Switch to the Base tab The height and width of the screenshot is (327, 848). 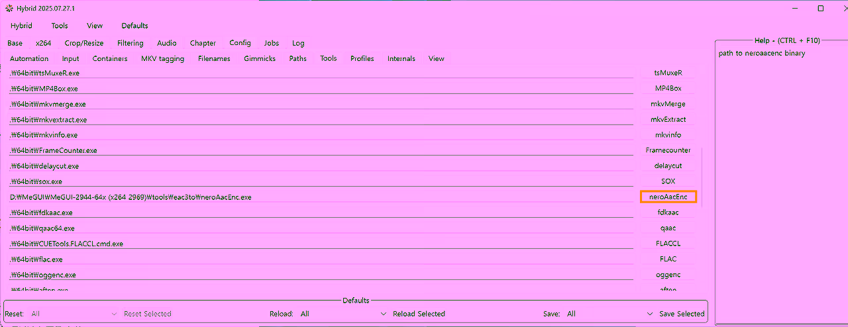15,43
